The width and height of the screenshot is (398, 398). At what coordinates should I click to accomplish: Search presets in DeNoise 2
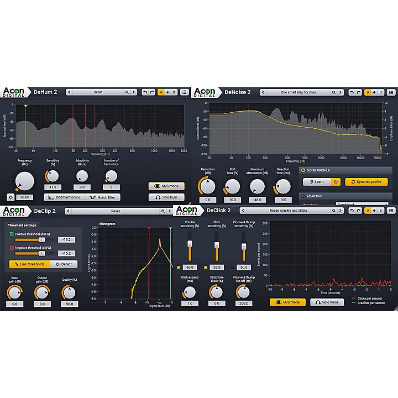pyautogui.click(x=334, y=92)
